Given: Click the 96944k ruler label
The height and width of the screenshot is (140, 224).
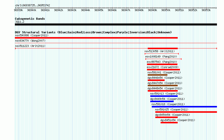Looking at the screenshot, I should tap(86, 10).
